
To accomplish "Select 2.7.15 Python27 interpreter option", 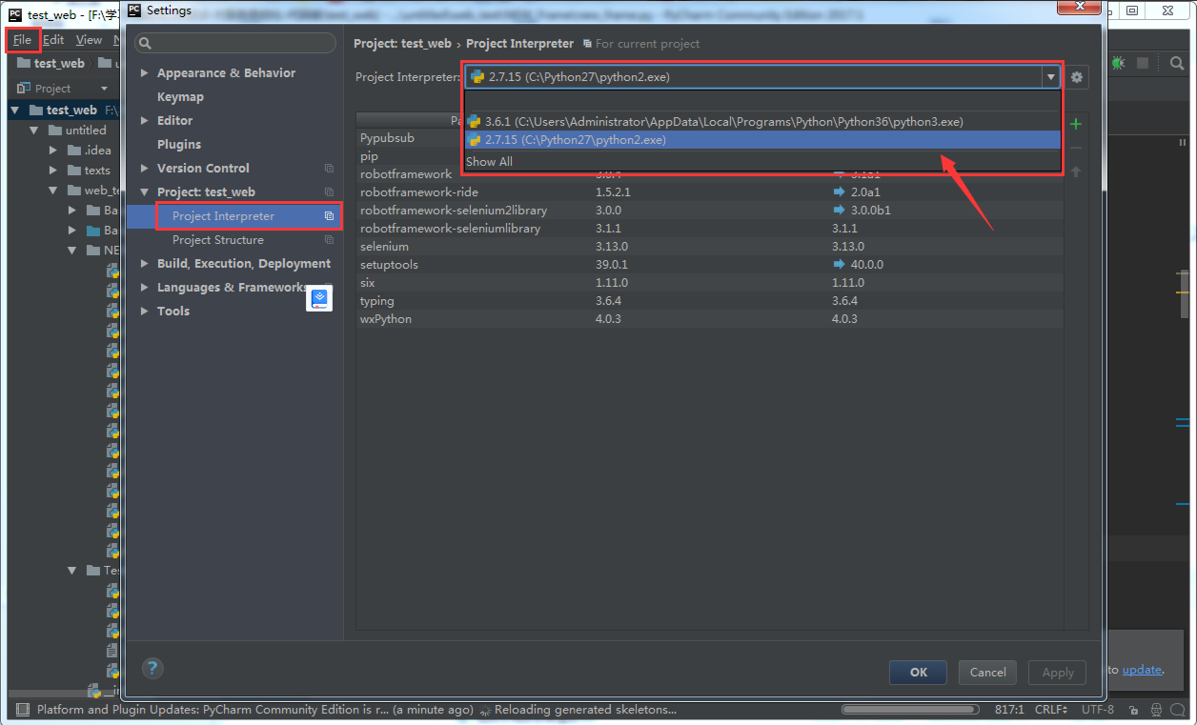I will [x=762, y=140].
